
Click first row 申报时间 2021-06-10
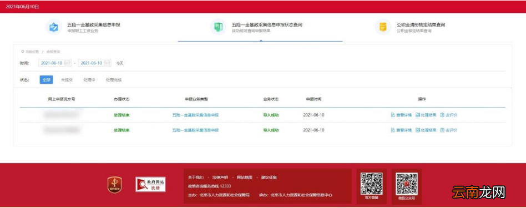313,115
